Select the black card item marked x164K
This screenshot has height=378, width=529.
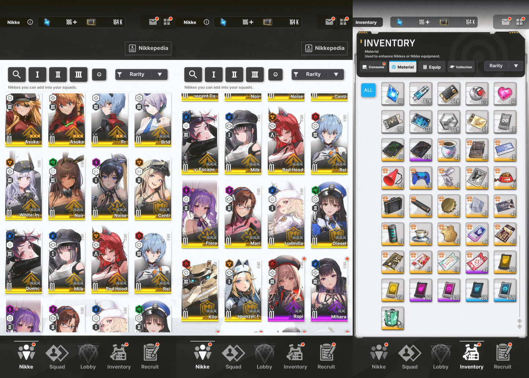click(449, 93)
